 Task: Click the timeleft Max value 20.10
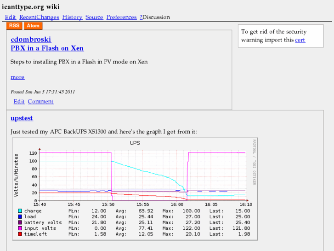tap(193, 234)
